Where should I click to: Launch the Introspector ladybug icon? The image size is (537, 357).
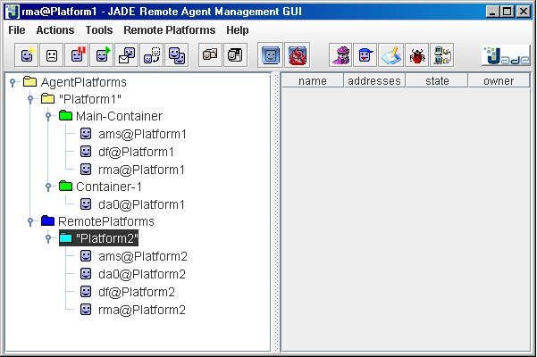click(416, 55)
